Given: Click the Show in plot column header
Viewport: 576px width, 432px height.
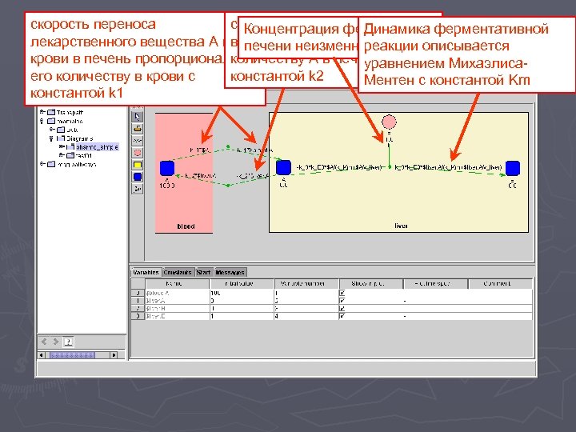Looking at the screenshot, I should click(x=370, y=283).
